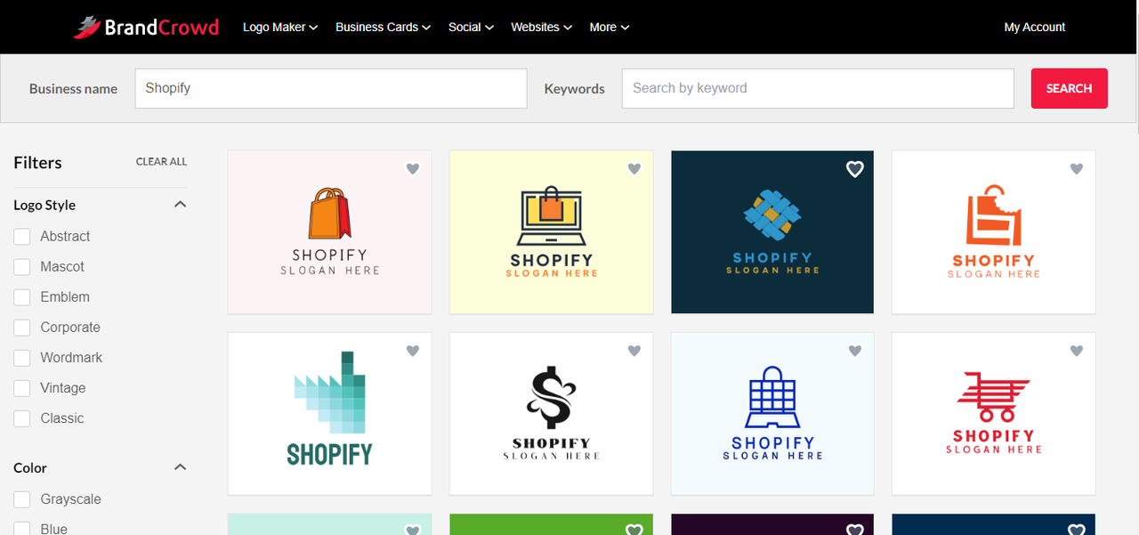Favorite the teal pixel Shopify logo
1139x535 pixels.
point(413,351)
